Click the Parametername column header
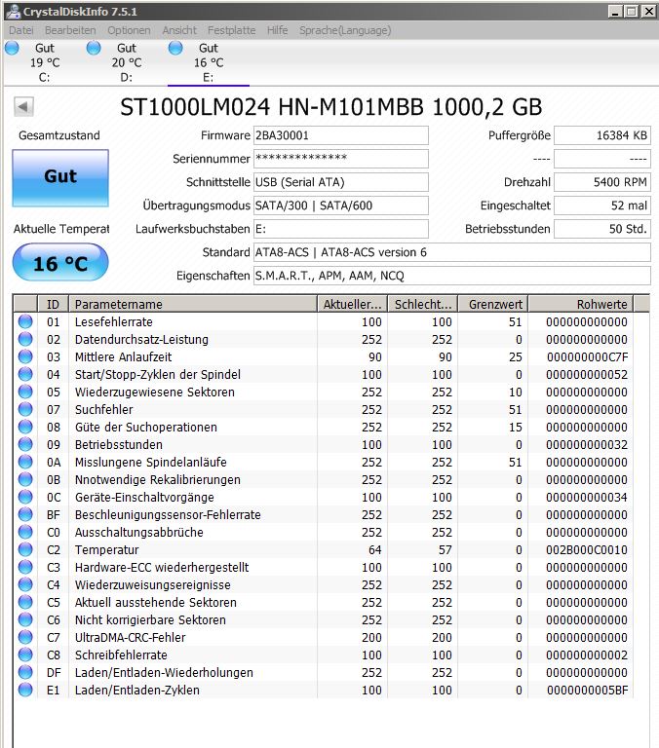The height and width of the screenshot is (748, 659). coord(193,304)
